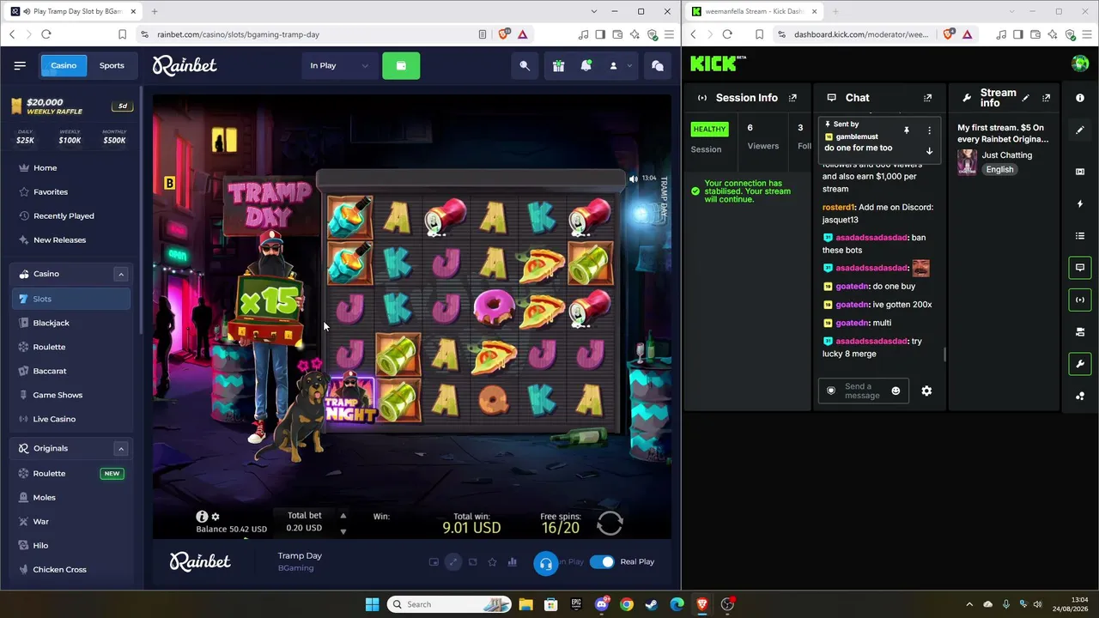This screenshot has width=1099, height=618.
Task: Open Kick chat settings gear
Action: [x=926, y=391]
